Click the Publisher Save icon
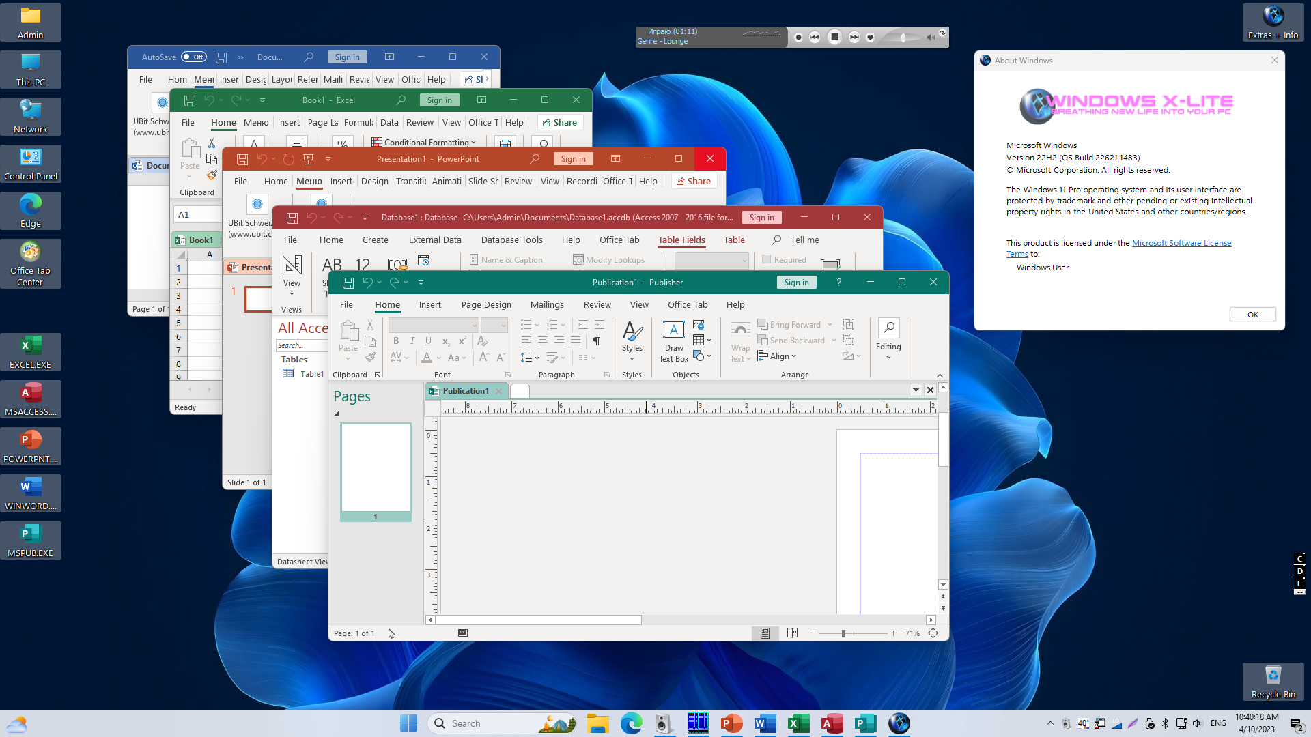Image resolution: width=1311 pixels, height=737 pixels. coord(348,283)
